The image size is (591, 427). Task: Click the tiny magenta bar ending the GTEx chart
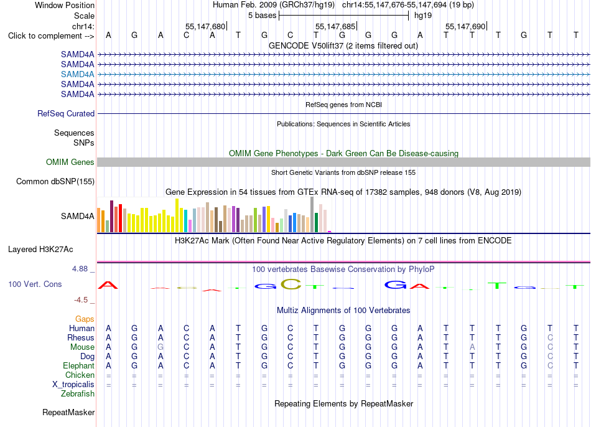pyautogui.click(x=330, y=231)
